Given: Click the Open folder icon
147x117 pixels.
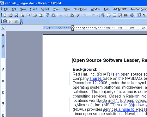Looking at the screenshot, I should (10, 15).
